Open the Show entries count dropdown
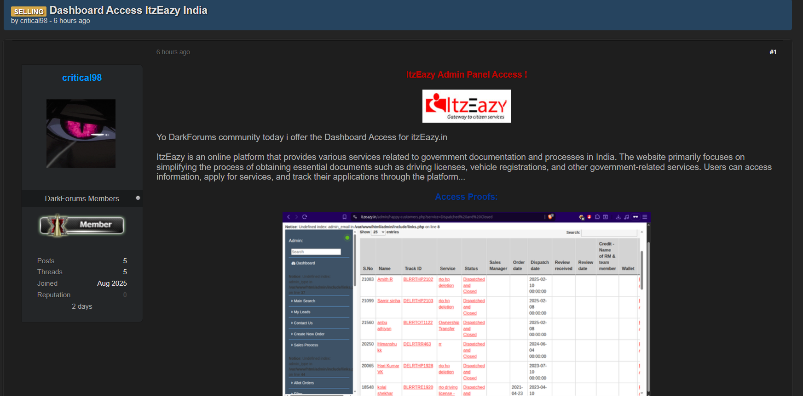This screenshot has height=396, width=803. [379, 232]
